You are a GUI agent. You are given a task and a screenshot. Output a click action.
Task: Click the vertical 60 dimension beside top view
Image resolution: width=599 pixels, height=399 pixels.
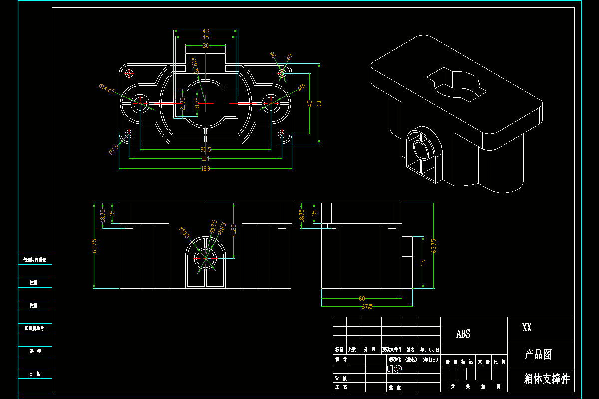pyautogui.click(x=319, y=103)
